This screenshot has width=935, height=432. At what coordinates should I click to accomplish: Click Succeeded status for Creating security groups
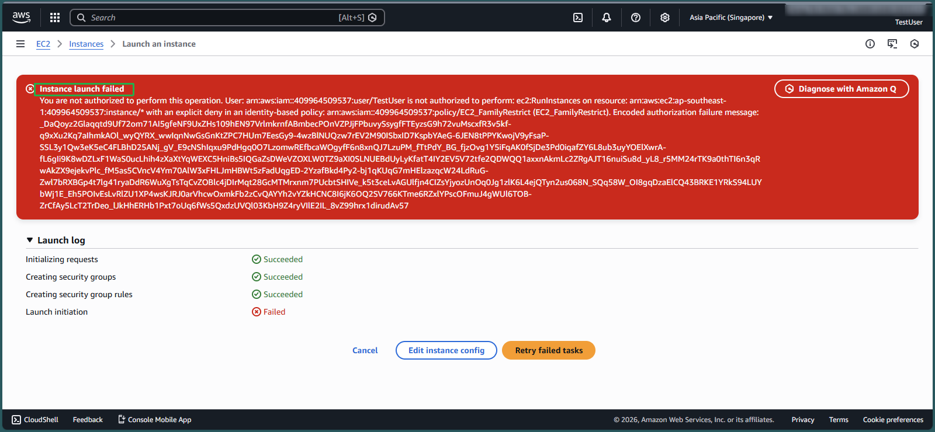pyautogui.click(x=277, y=277)
